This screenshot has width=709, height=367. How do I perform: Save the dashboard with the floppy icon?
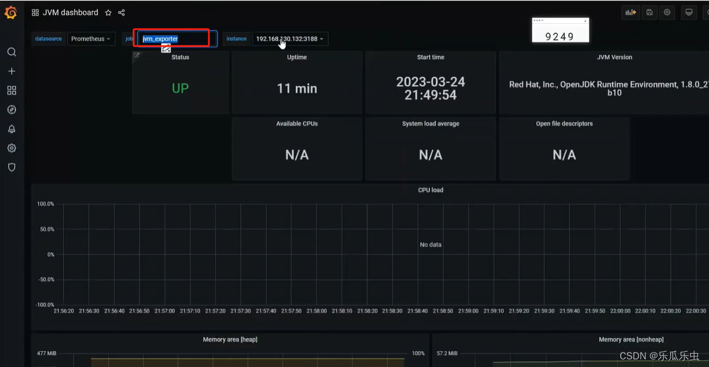click(x=649, y=12)
